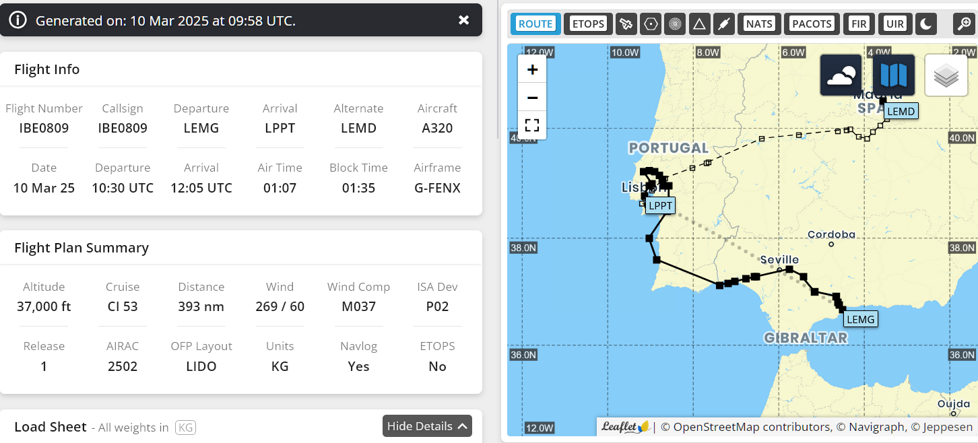The height and width of the screenshot is (443, 978).
Task: Toggle the hexagon icon map overlay
Action: (x=651, y=24)
